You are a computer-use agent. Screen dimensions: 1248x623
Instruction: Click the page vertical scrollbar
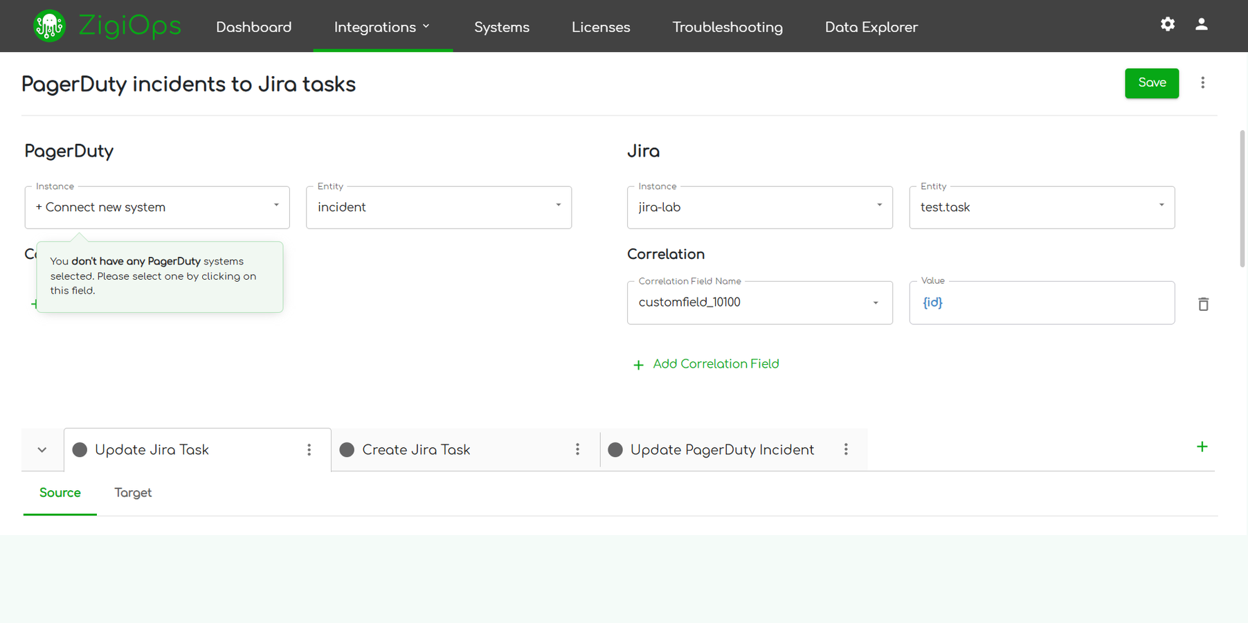[1242, 198]
